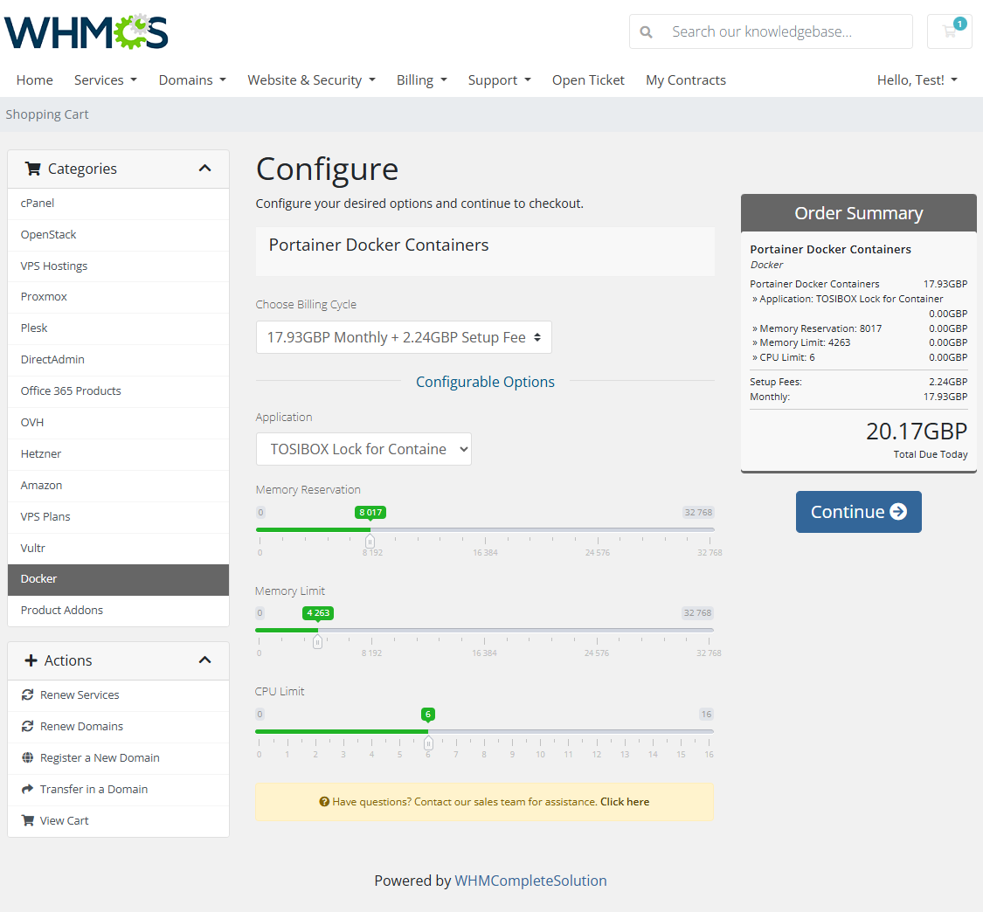
Task: Click the knowledgebase search field
Action: (771, 31)
